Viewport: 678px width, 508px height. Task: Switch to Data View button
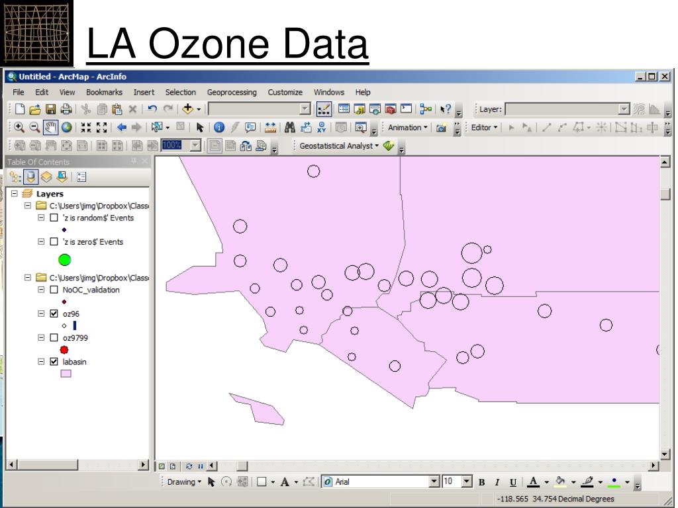click(x=162, y=466)
